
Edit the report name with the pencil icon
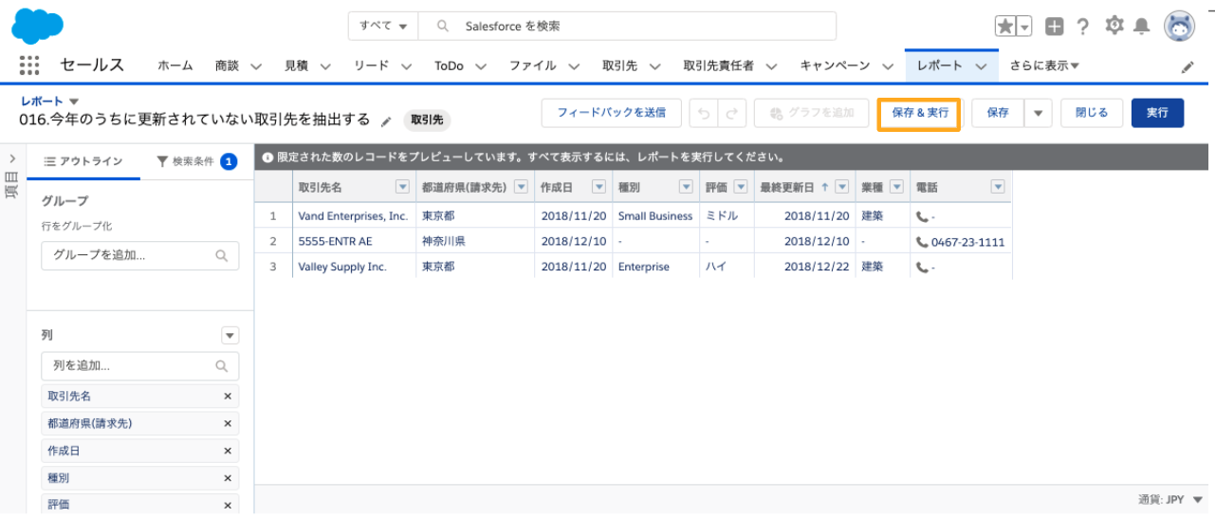(x=385, y=121)
